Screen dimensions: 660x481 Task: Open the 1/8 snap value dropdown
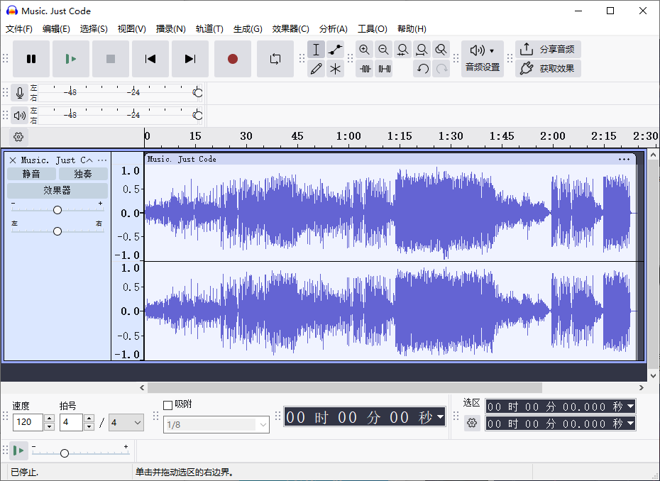click(x=216, y=425)
